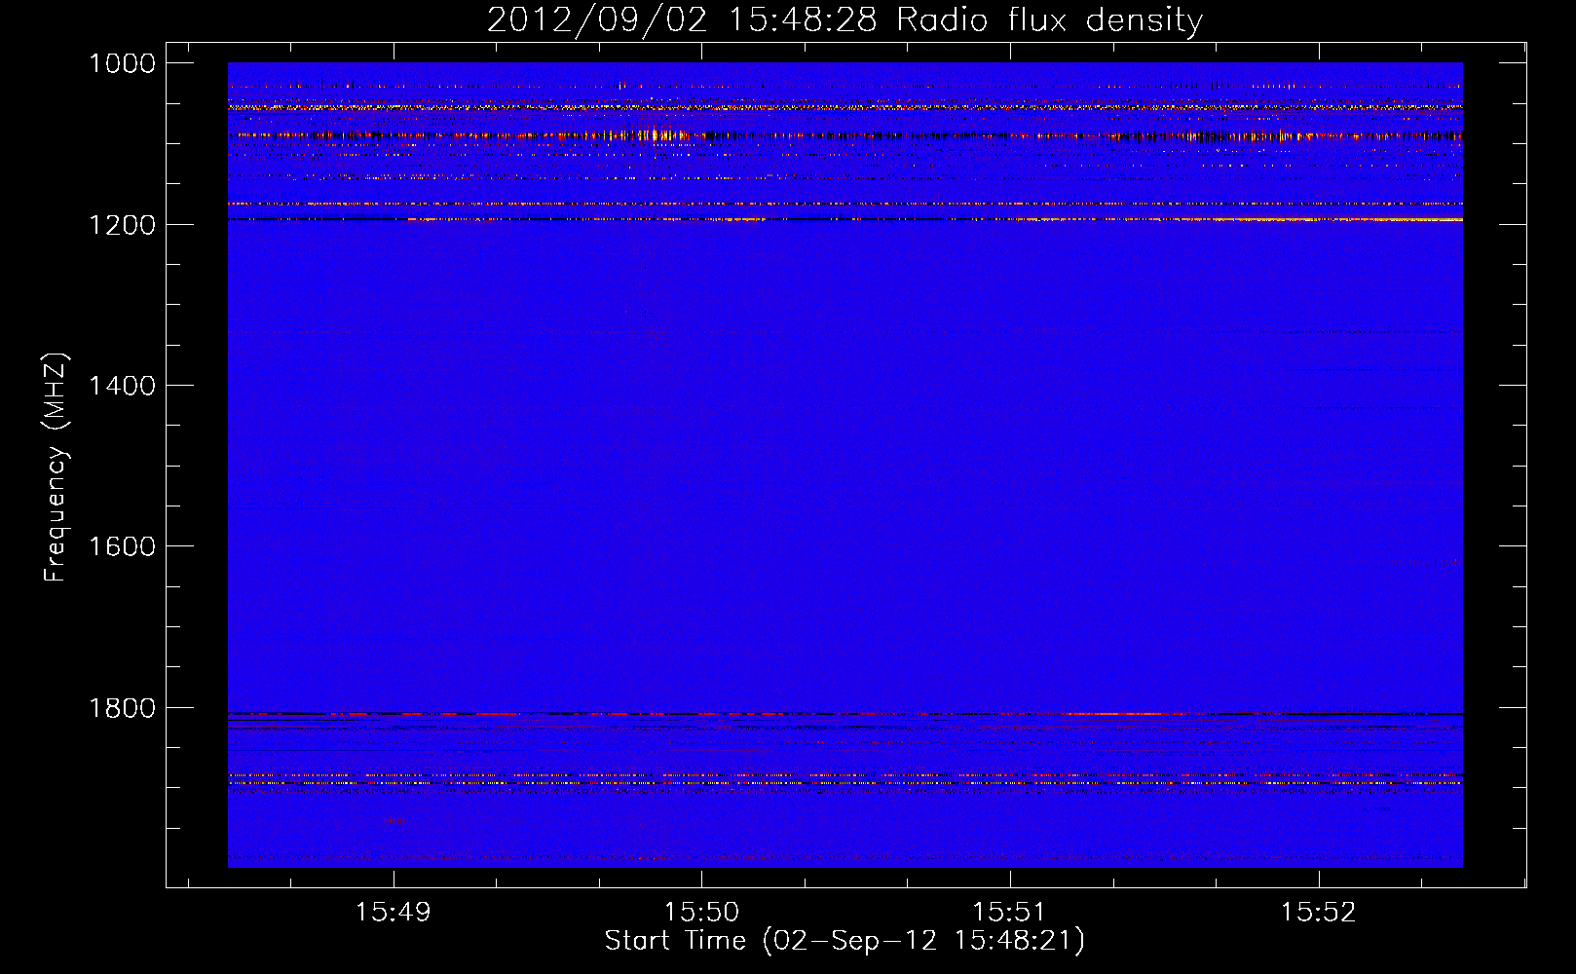The image size is (1576, 974).
Task: Select the 'Frequency (MHZ)' axis label
Action: (56, 468)
